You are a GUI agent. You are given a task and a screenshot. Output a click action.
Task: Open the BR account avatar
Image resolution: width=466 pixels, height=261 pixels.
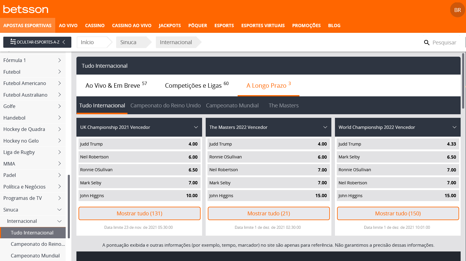(457, 10)
